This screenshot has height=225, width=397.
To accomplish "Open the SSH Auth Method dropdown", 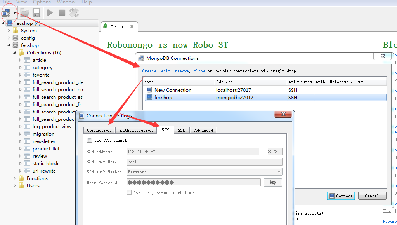I will click(x=205, y=172).
